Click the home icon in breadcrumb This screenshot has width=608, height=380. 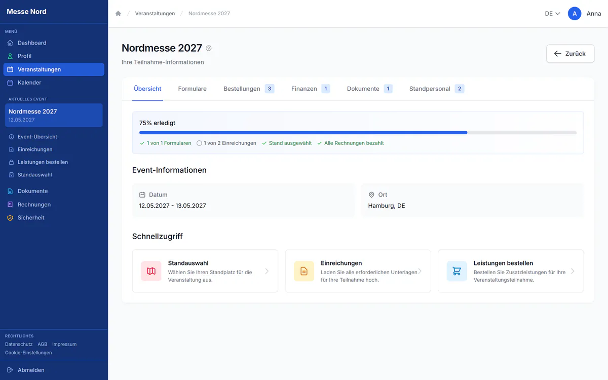click(118, 14)
